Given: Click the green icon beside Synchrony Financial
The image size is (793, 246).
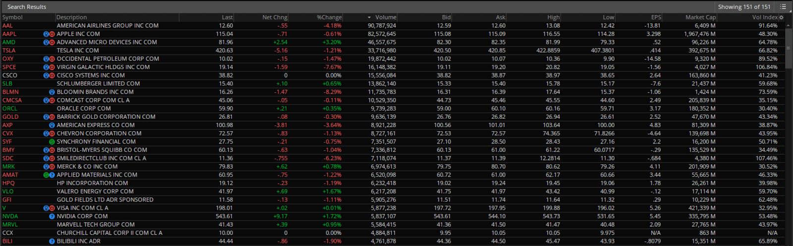Looking at the screenshot, I should coord(52,142).
